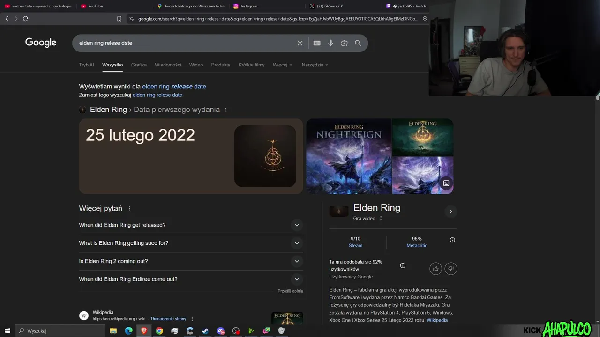
Task: Open the three-dot menu next to 'Gra wideo'
Action: tap(381, 218)
